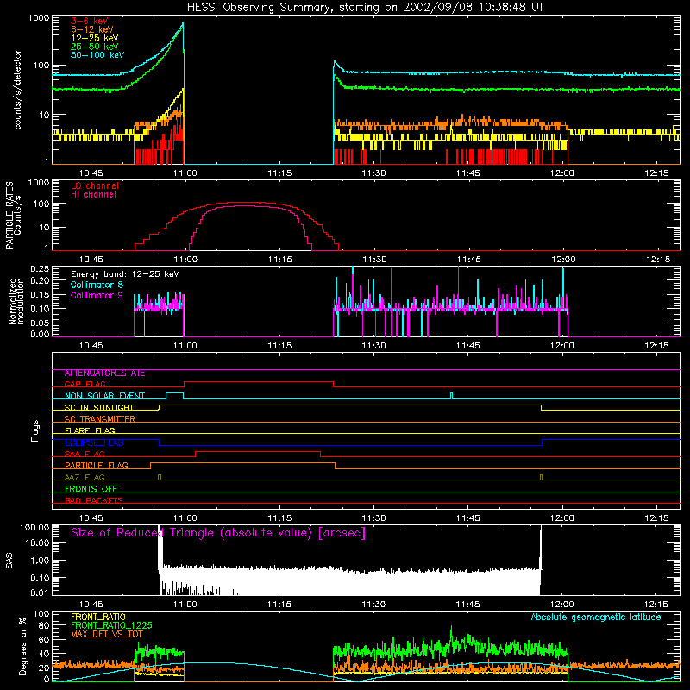Click the 0.01 tick on SAS axis
This screenshot has width=690, height=690.
point(40,593)
